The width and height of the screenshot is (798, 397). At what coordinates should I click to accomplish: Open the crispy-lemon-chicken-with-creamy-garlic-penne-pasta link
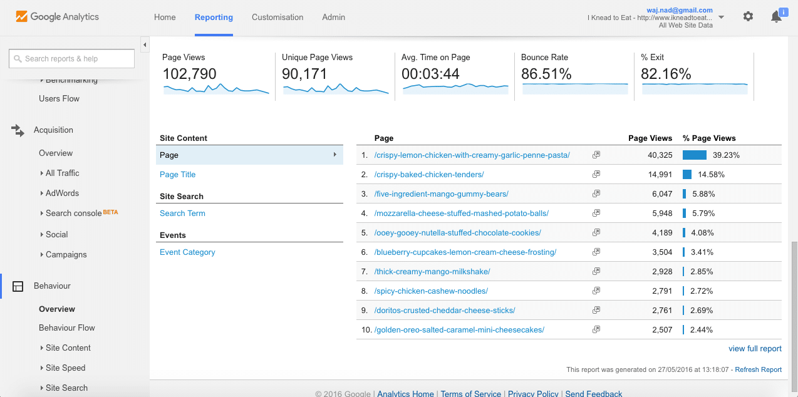click(x=472, y=155)
